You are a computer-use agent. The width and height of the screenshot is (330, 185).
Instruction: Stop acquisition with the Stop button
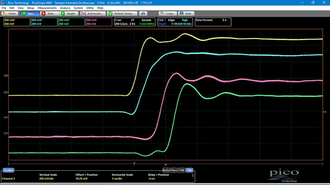[49, 13]
